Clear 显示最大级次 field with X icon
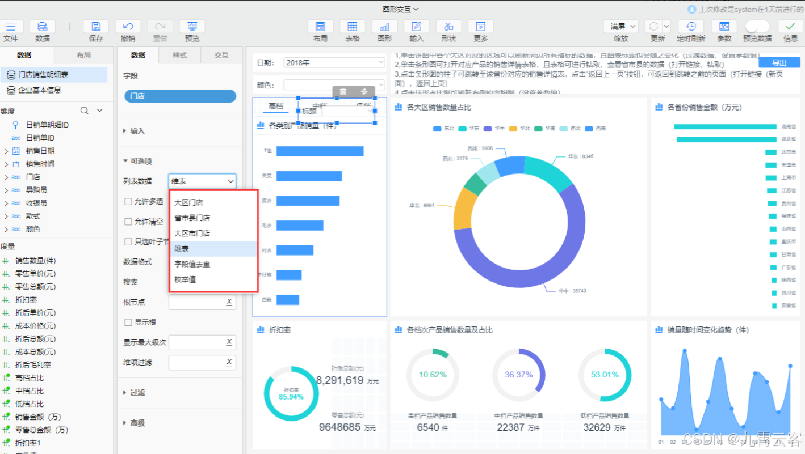The height and width of the screenshot is (454, 805). (x=229, y=342)
